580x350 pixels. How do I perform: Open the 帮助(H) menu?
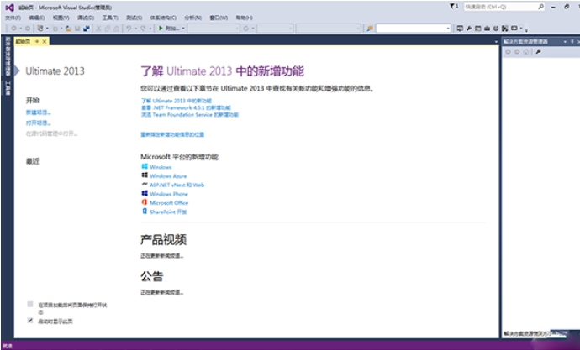point(244,18)
